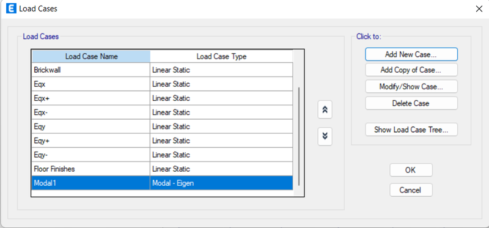Sort by Load Case Type column header
The width and height of the screenshot is (489, 228).
point(221,56)
